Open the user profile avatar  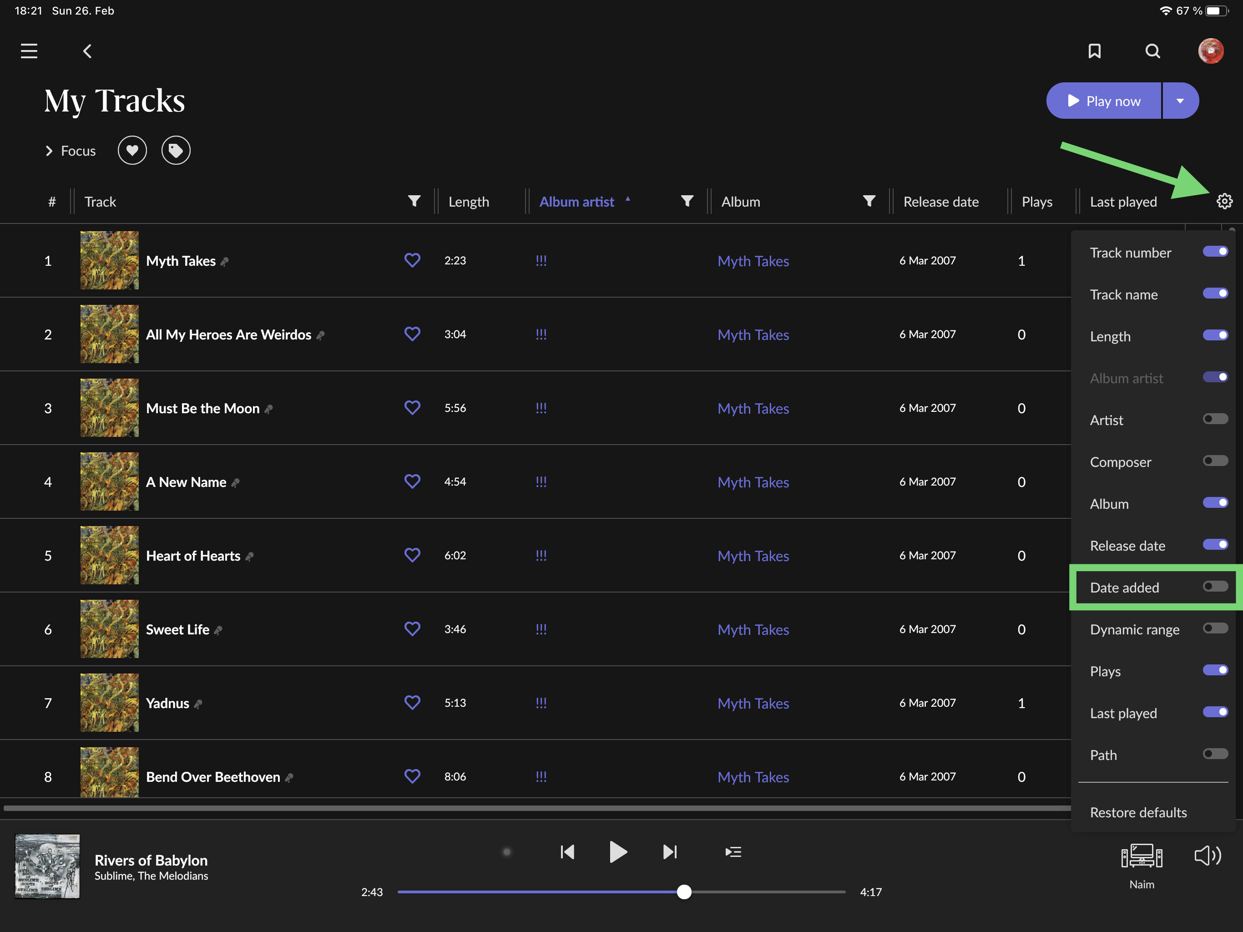(1211, 51)
